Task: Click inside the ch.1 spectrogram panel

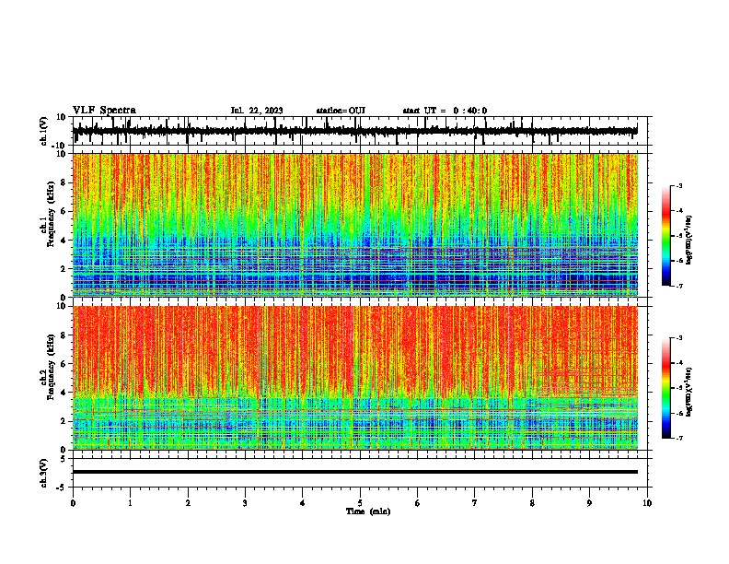Action: tap(362, 225)
